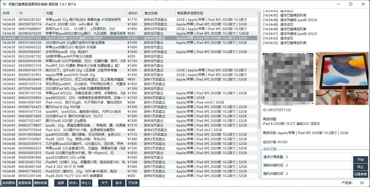Image resolution: width=370 pixels, height=187 pixels.
Task: Click the 版本 version button
Action: tap(119, 183)
